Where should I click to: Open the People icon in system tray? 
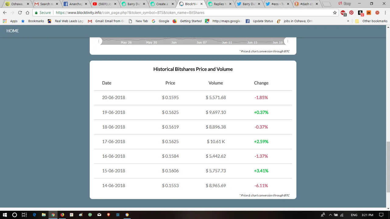click(323, 215)
